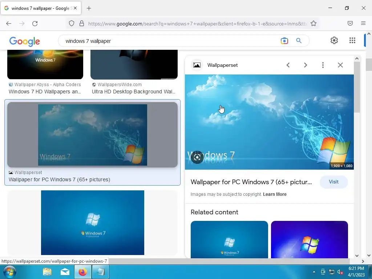Open preview panel three-dot options
The width and height of the screenshot is (372, 279).
tap(323, 65)
